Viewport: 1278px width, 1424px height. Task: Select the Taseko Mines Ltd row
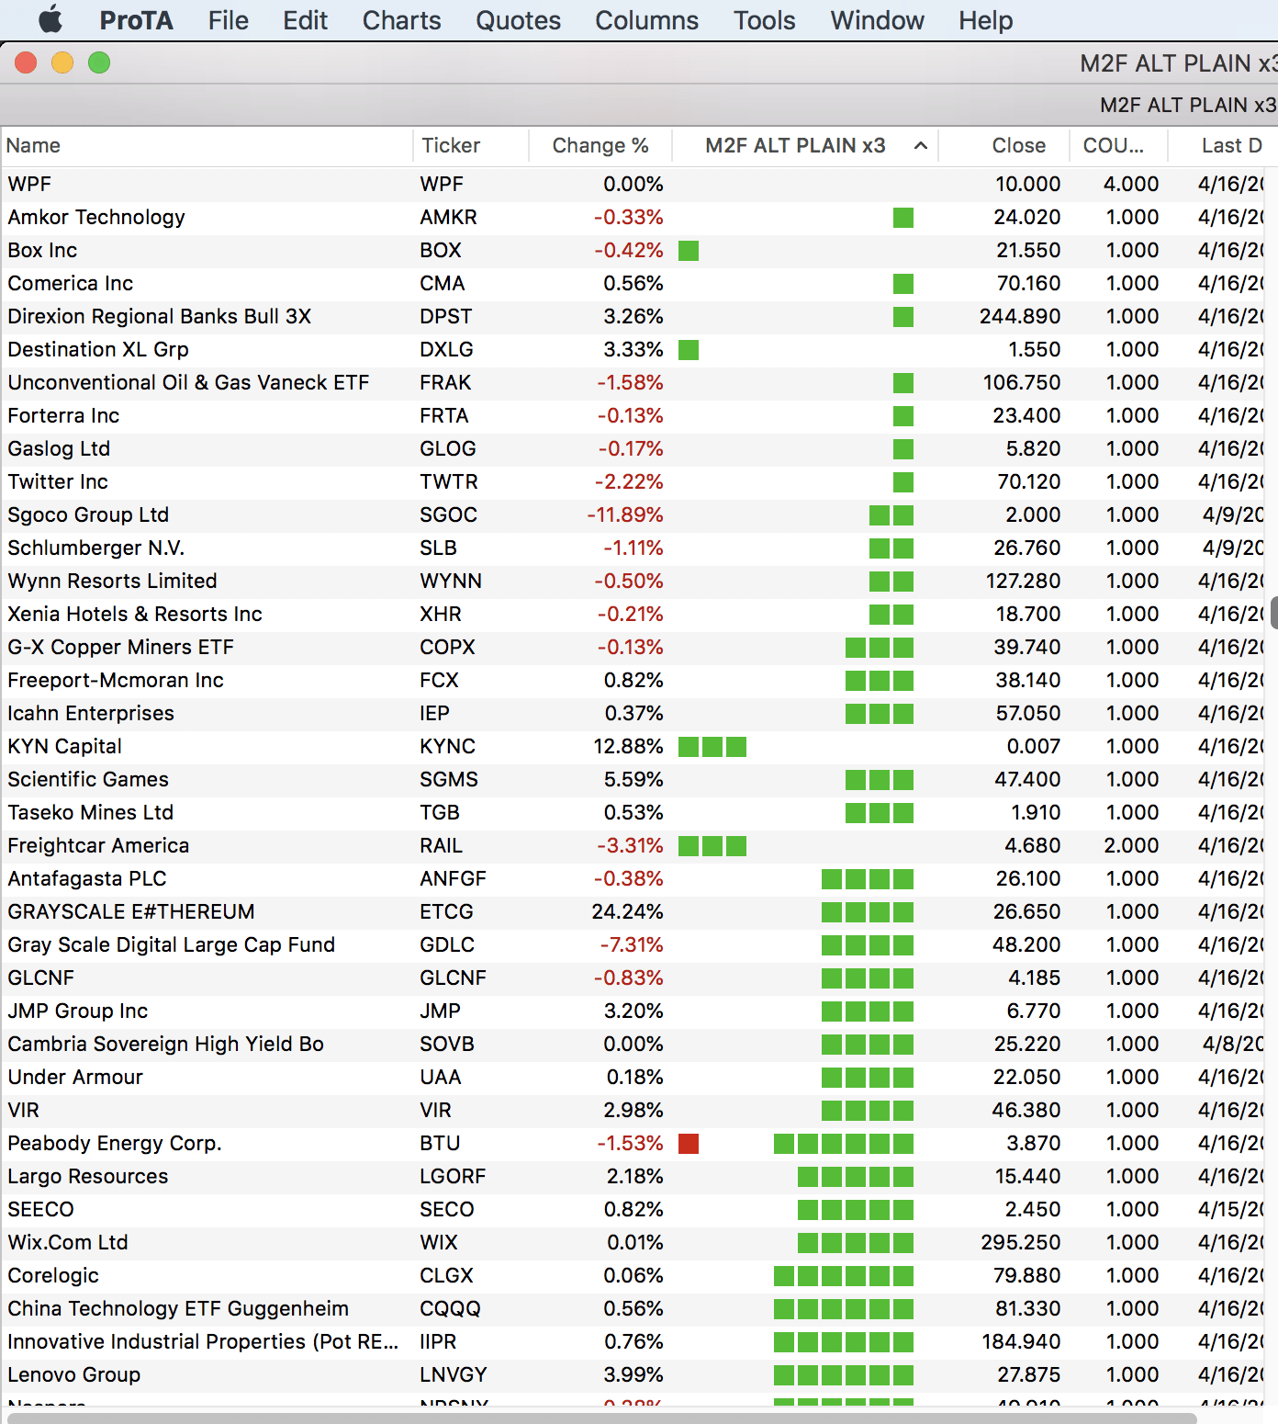tap(633, 813)
